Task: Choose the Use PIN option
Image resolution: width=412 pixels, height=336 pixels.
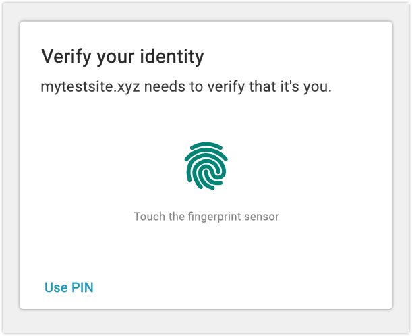Action: [x=69, y=288]
